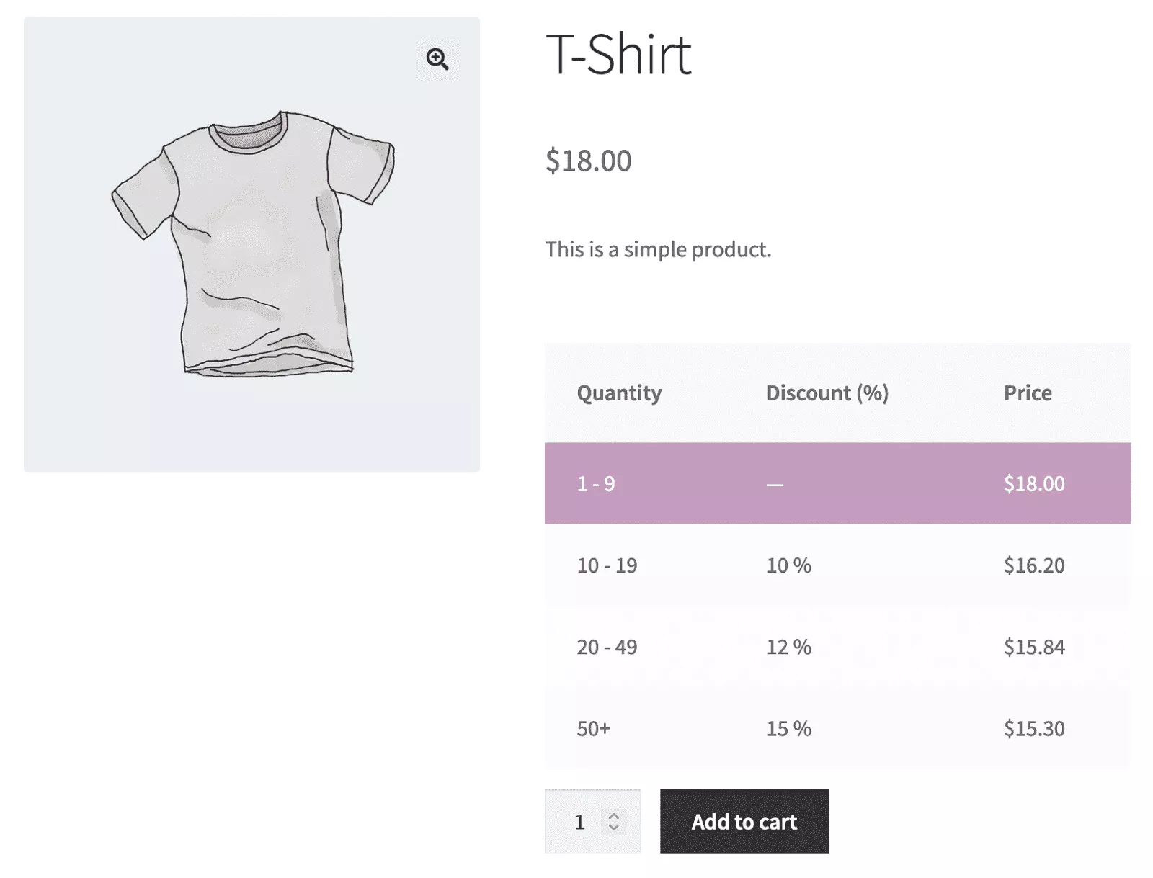Click the Price column header
The height and width of the screenshot is (878, 1153).
point(1028,393)
